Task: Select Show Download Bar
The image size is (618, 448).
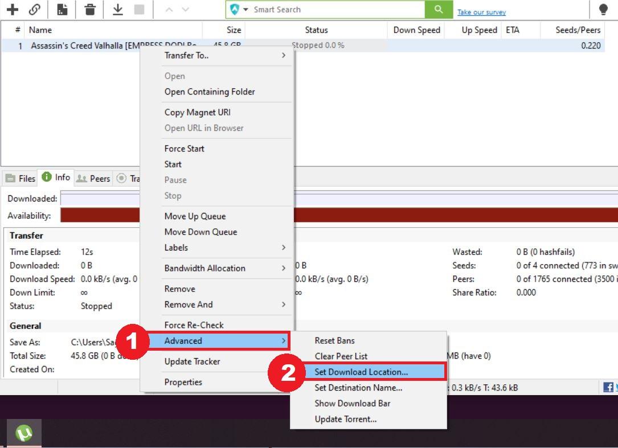Action: pyautogui.click(x=368, y=404)
